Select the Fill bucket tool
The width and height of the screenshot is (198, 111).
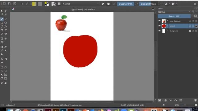(2, 54)
